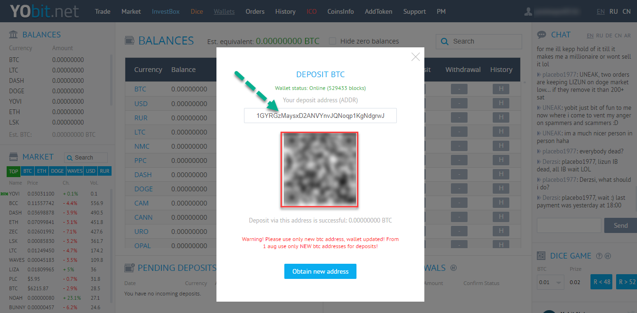Switch site language to RU
The image size is (637, 313).
click(x=614, y=11)
